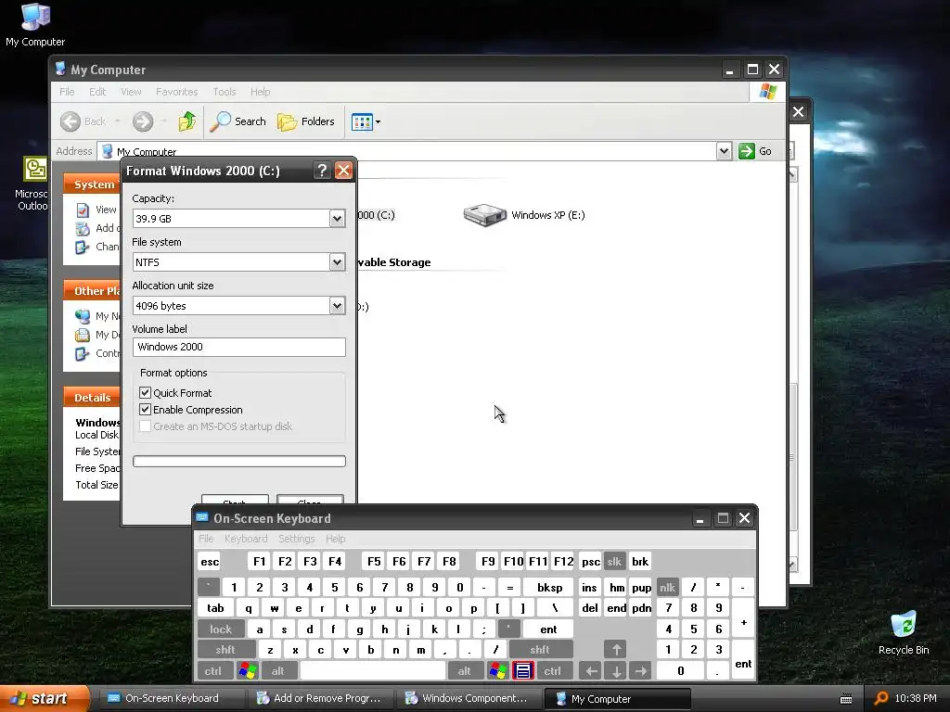Click My Documents sidebar icon
Viewport: 950px width, 712px height.
[x=83, y=335]
